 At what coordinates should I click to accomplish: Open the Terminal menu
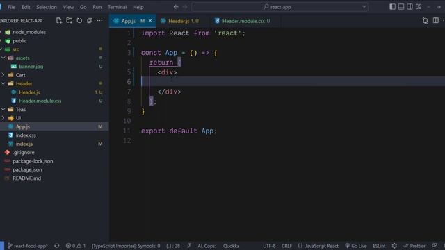(118, 7)
